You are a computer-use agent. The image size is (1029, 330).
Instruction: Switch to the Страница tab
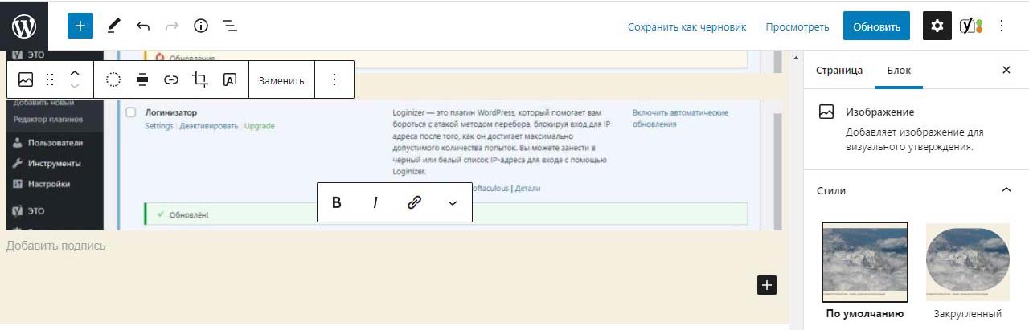coord(839,70)
